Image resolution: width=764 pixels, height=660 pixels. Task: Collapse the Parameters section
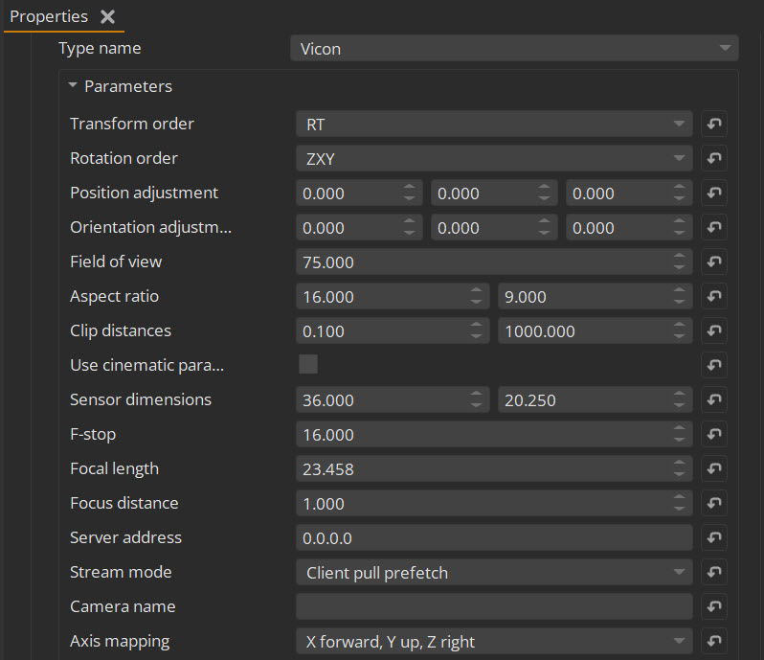pyautogui.click(x=73, y=86)
